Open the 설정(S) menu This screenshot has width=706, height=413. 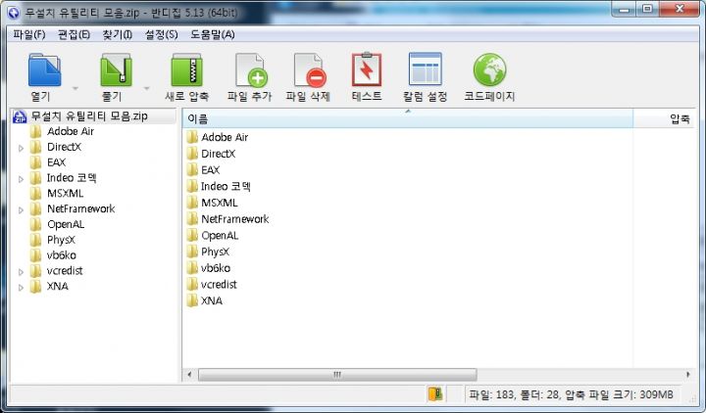pos(161,34)
